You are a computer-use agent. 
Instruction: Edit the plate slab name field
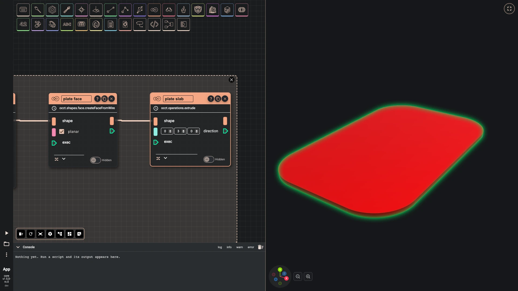[x=178, y=99]
